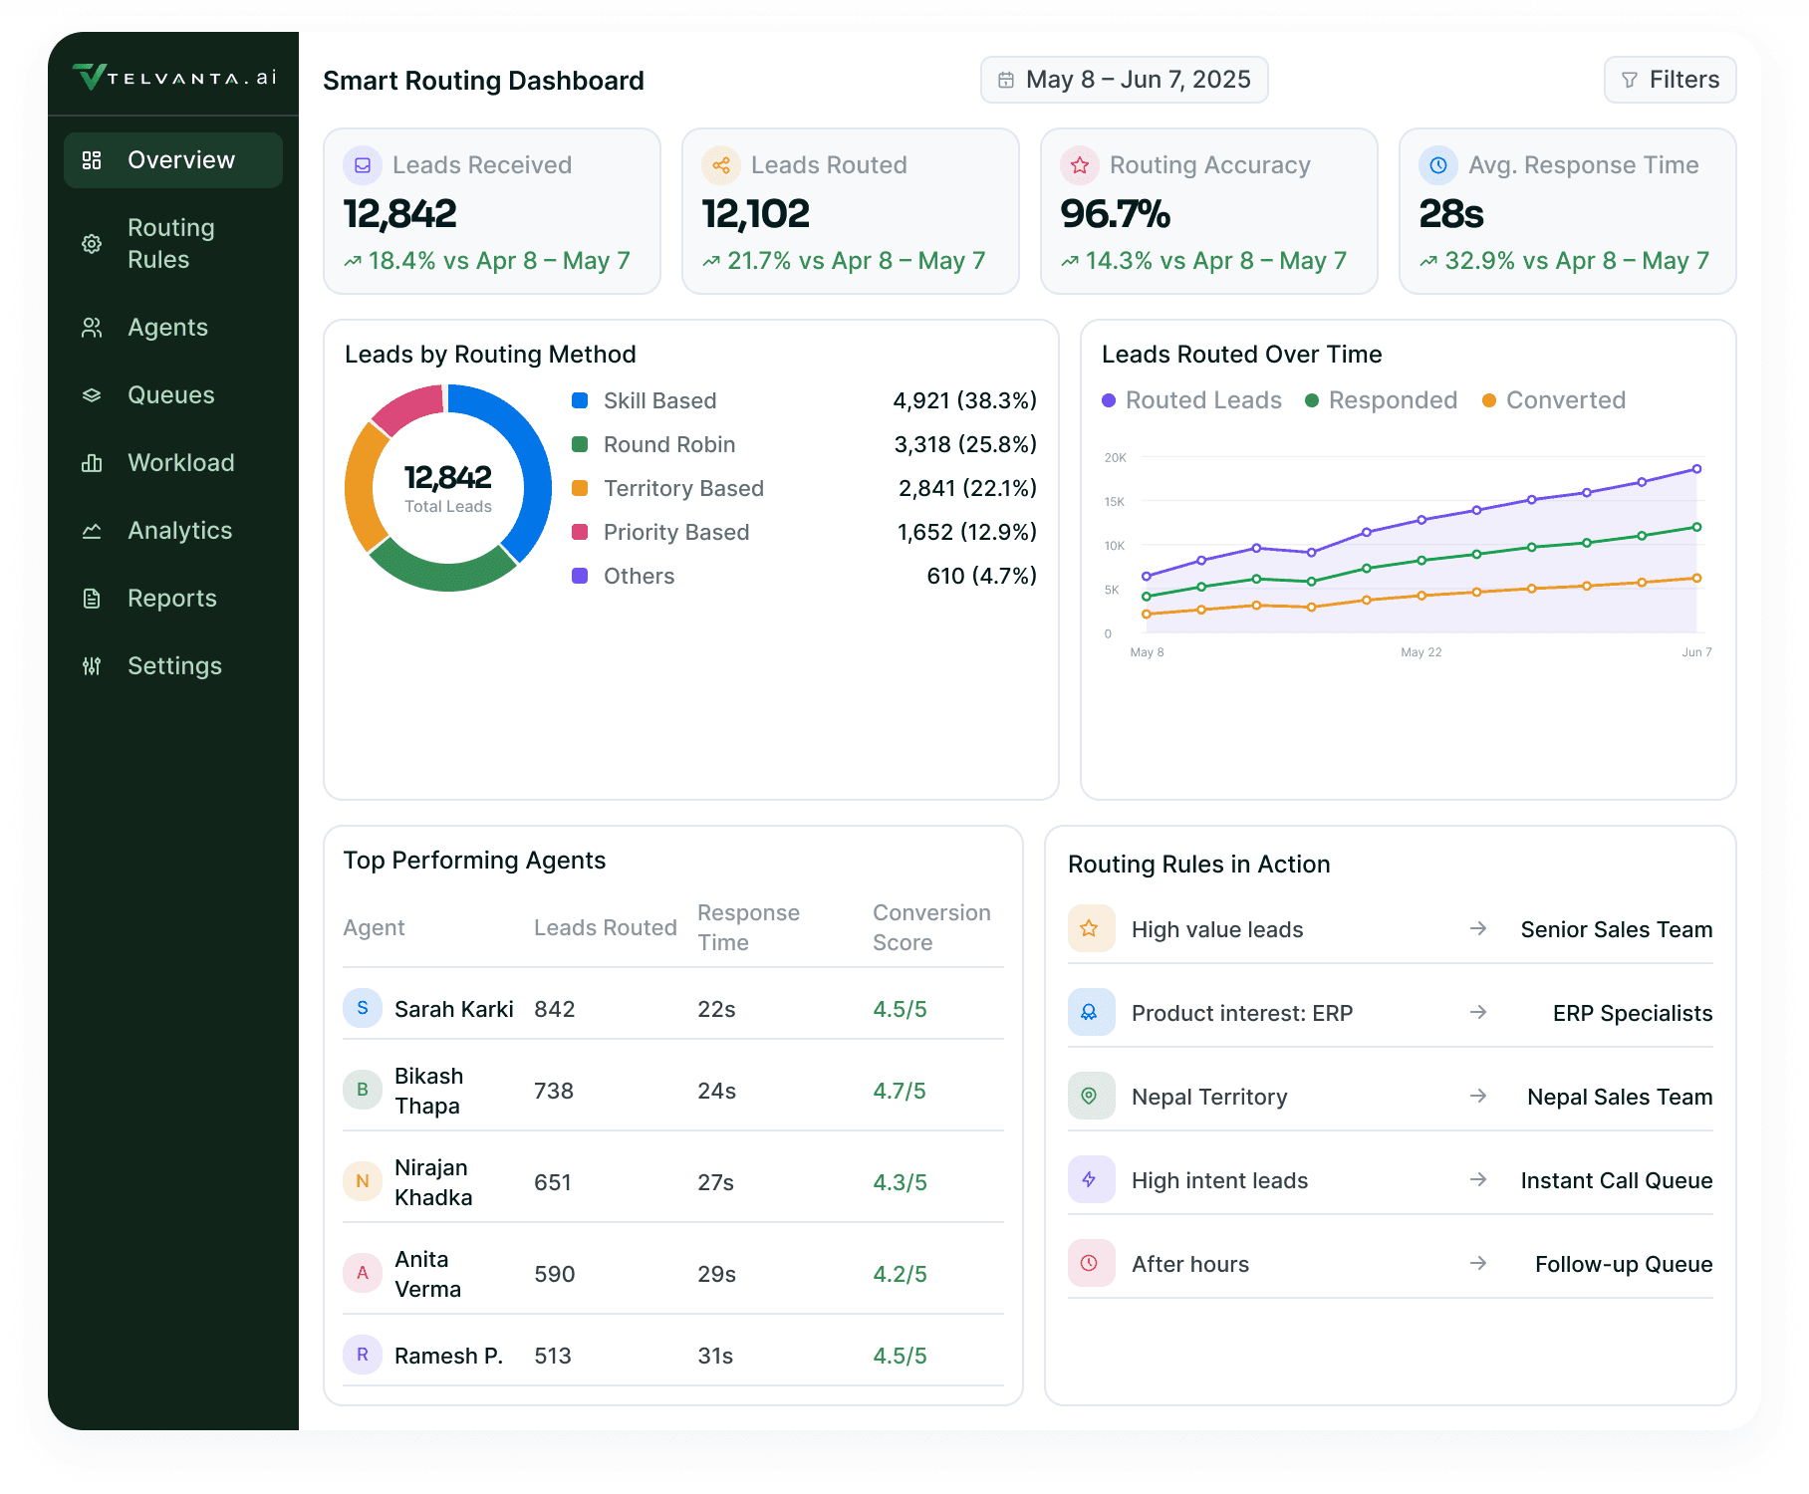
Task: Click the 28s response time value
Action: click(1451, 214)
